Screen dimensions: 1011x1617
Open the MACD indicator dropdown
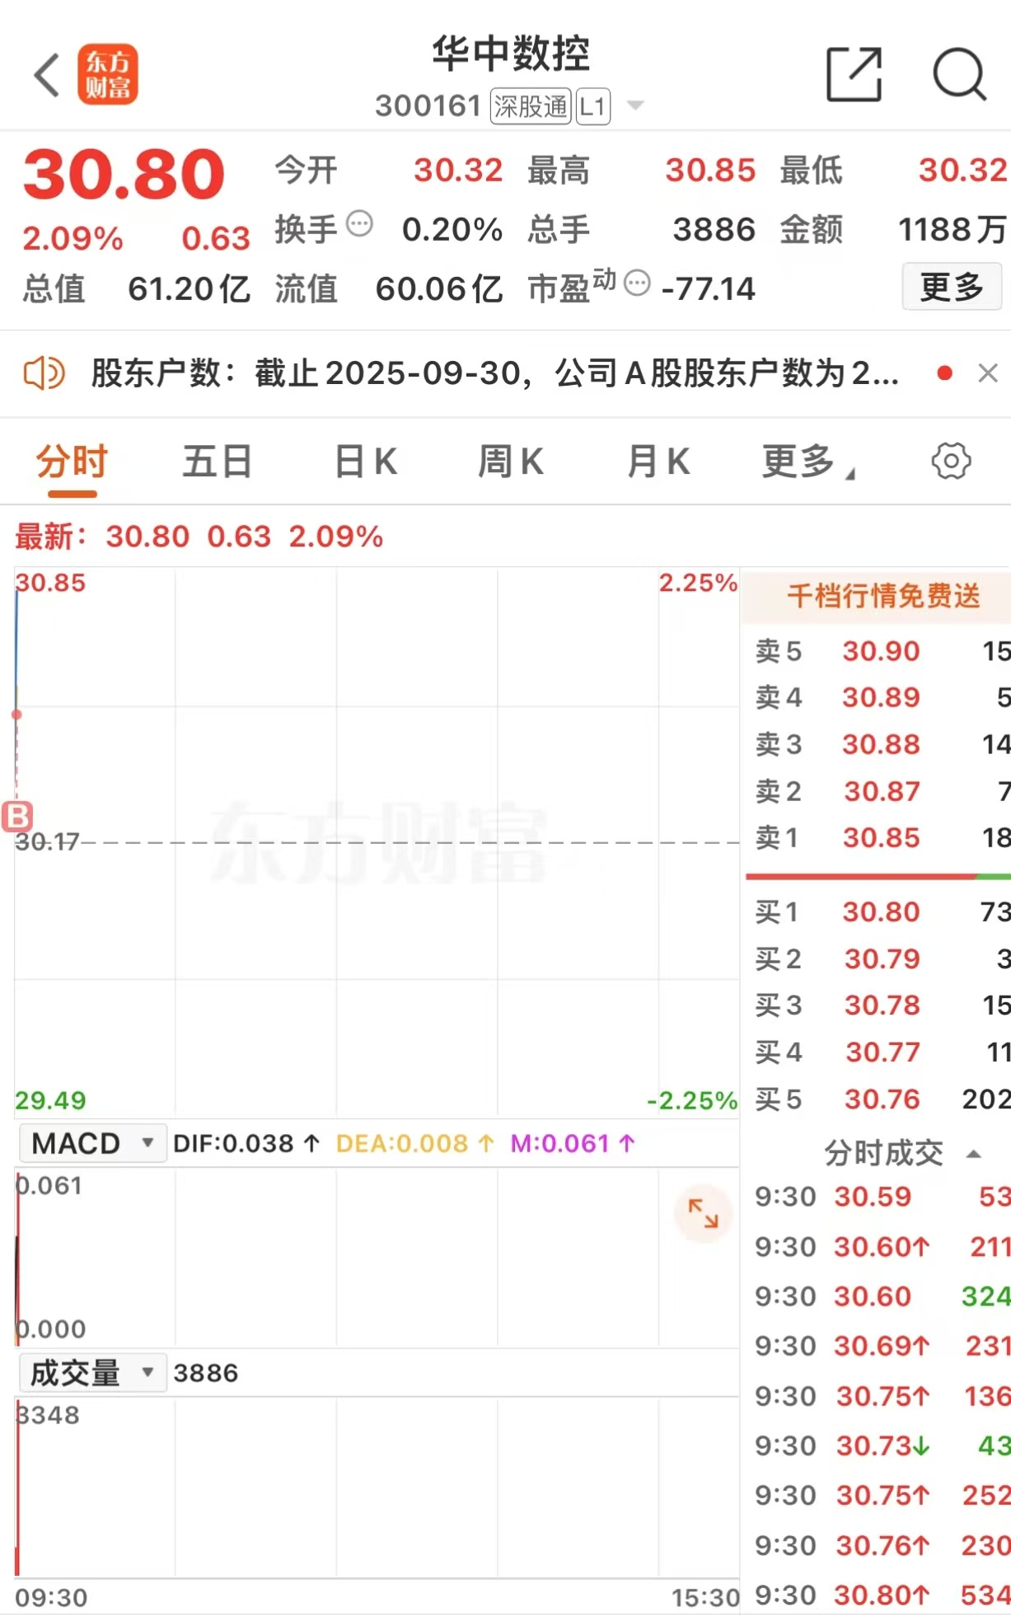[92, 1143]
